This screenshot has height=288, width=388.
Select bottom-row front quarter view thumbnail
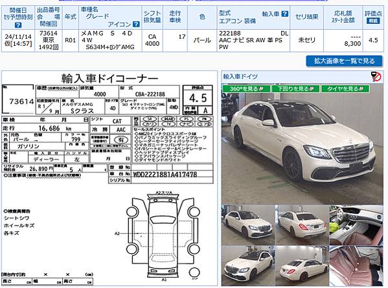248,266
